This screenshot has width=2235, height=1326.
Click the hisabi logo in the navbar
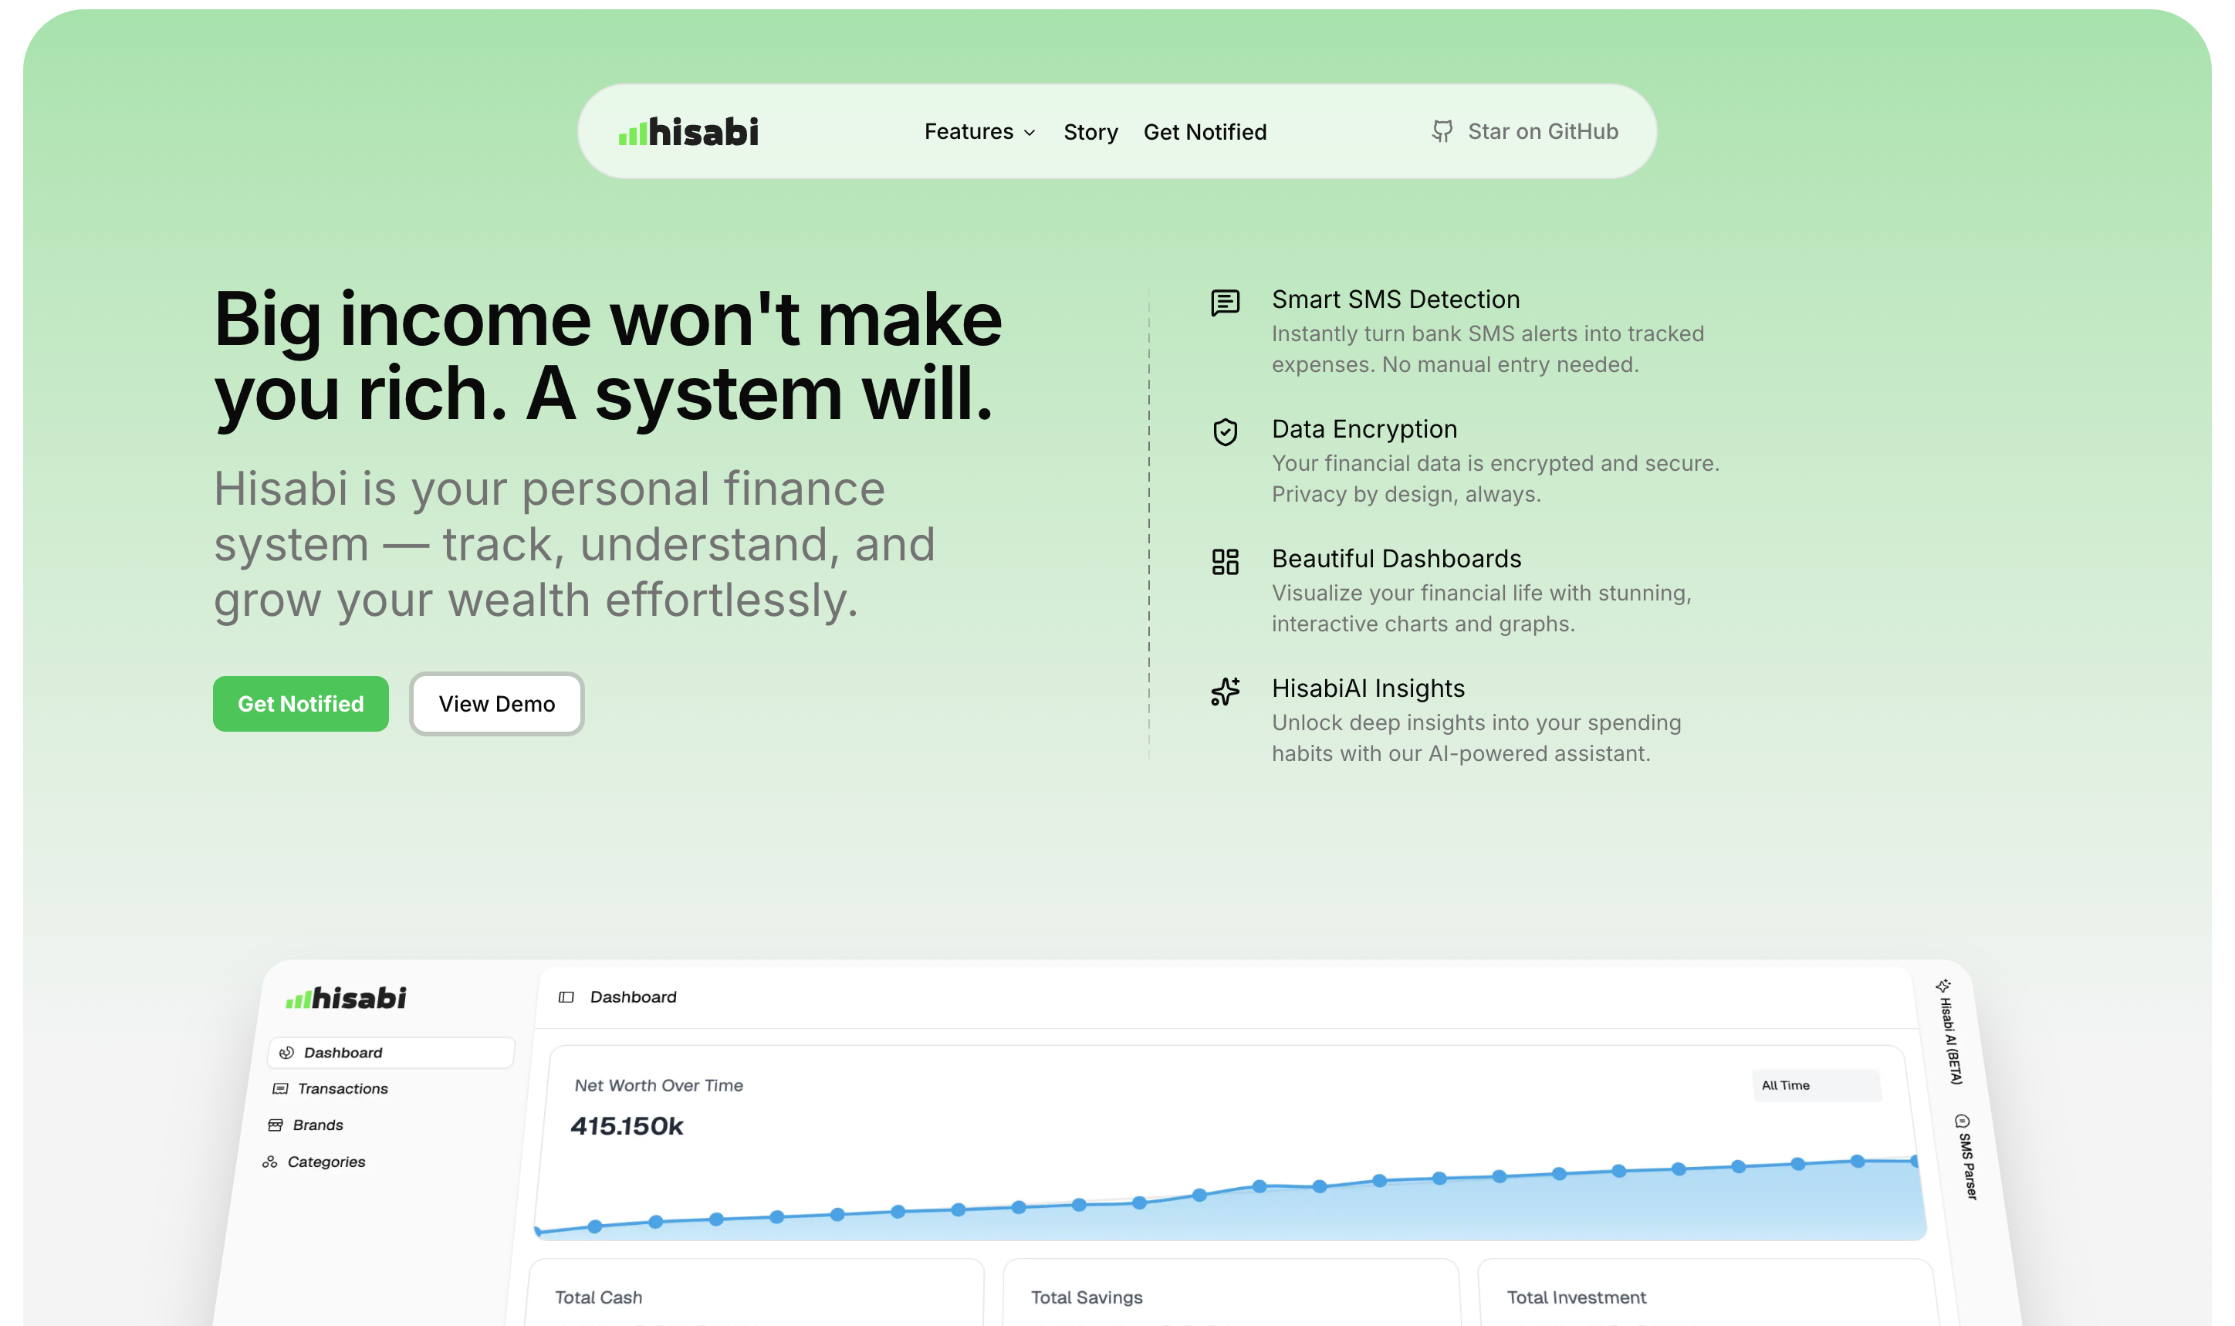tap(688, 131)
